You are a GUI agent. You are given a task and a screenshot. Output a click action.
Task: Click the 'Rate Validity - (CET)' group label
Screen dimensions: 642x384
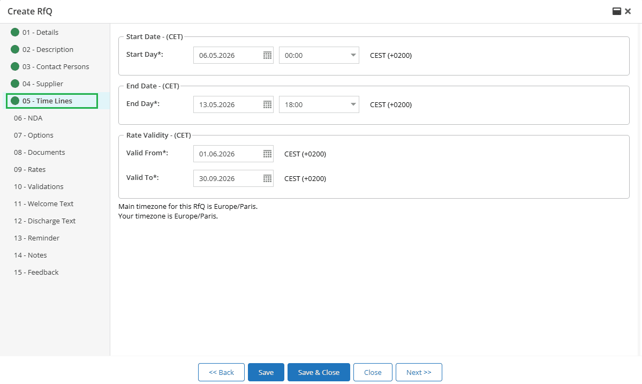click(x=158, y=135)
